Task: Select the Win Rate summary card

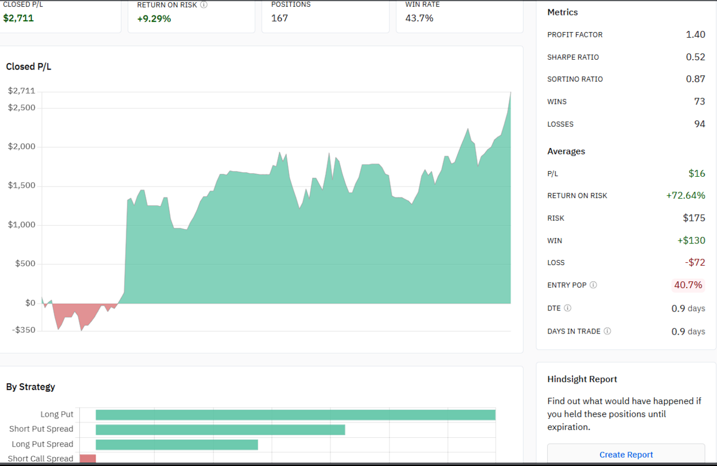Action: pyautogui.click(x=459, y=14)
